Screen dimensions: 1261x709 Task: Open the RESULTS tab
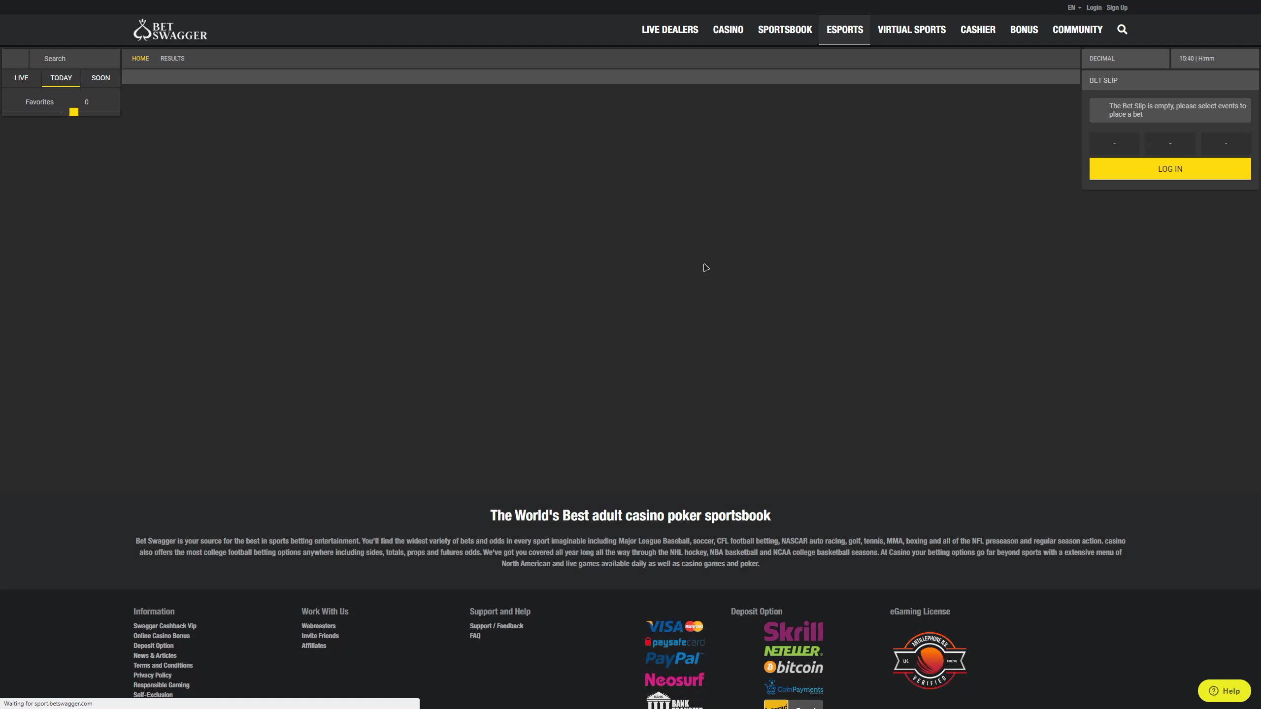point(172,59)
